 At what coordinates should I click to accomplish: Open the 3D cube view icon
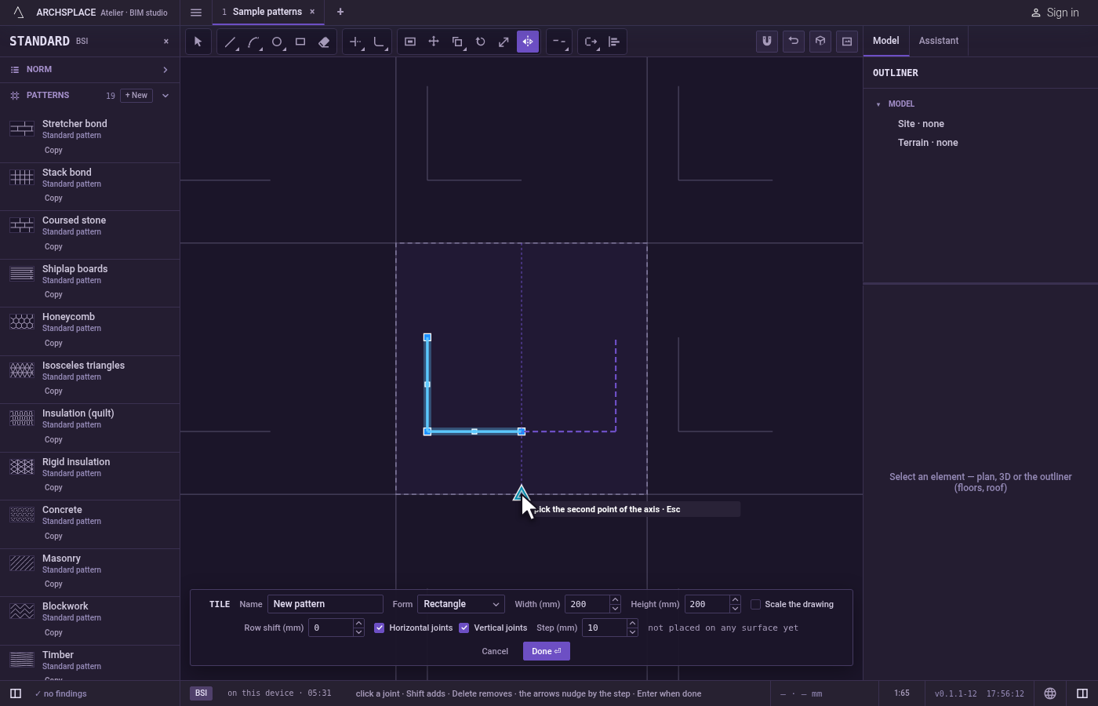820,42
